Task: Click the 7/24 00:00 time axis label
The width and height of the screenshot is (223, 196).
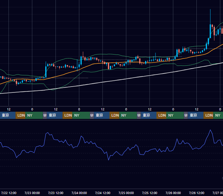Action: point(79,193)
